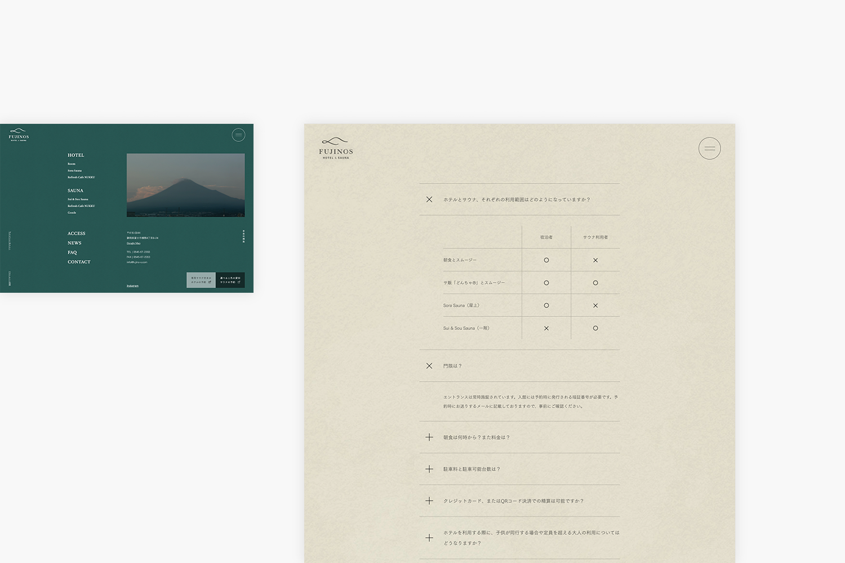Expand the question about accompanying children
845x563 pixels.
point(429,538)
